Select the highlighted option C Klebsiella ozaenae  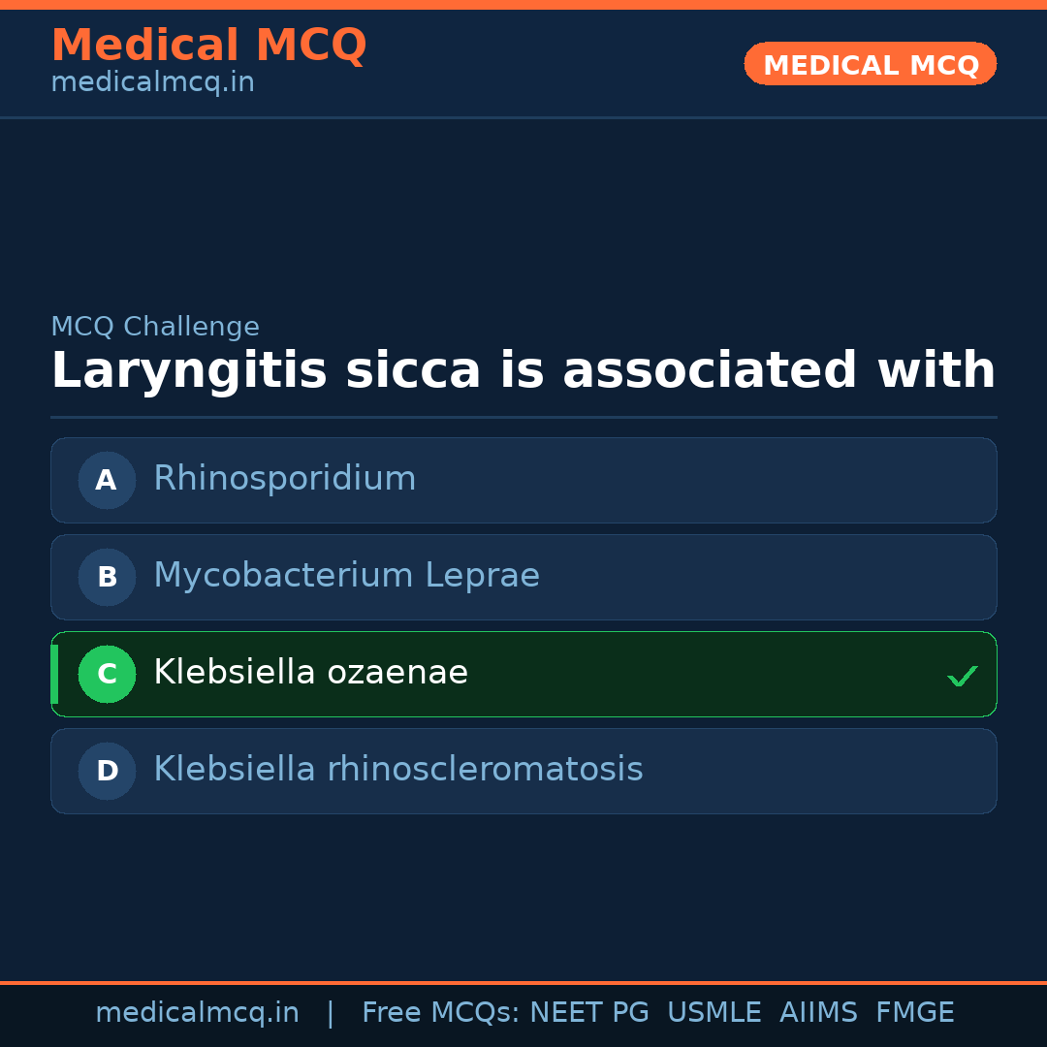coord(523,674)
